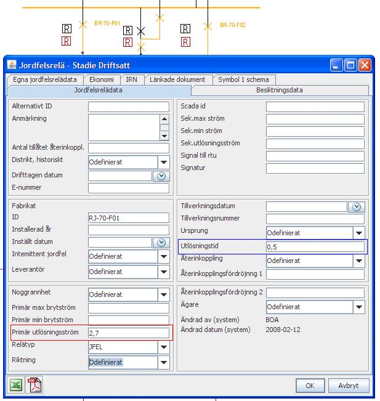
Task: Select middle black R relay symbol in schema
Action: (127, 30)
